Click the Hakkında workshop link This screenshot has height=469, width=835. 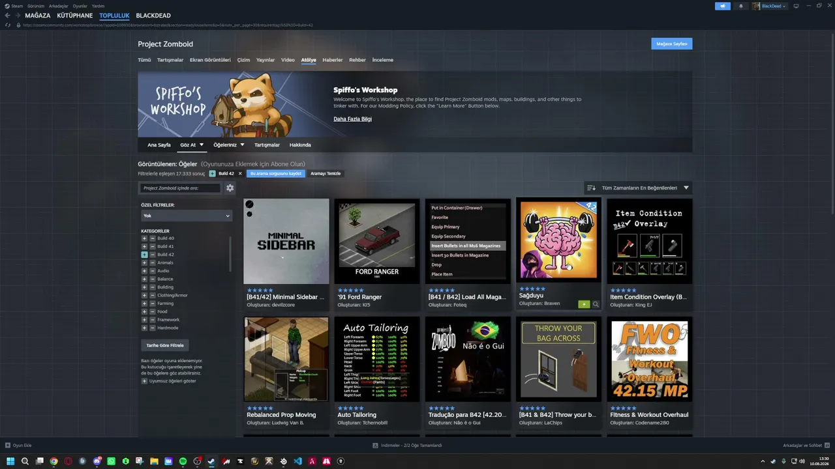[300, 145]
